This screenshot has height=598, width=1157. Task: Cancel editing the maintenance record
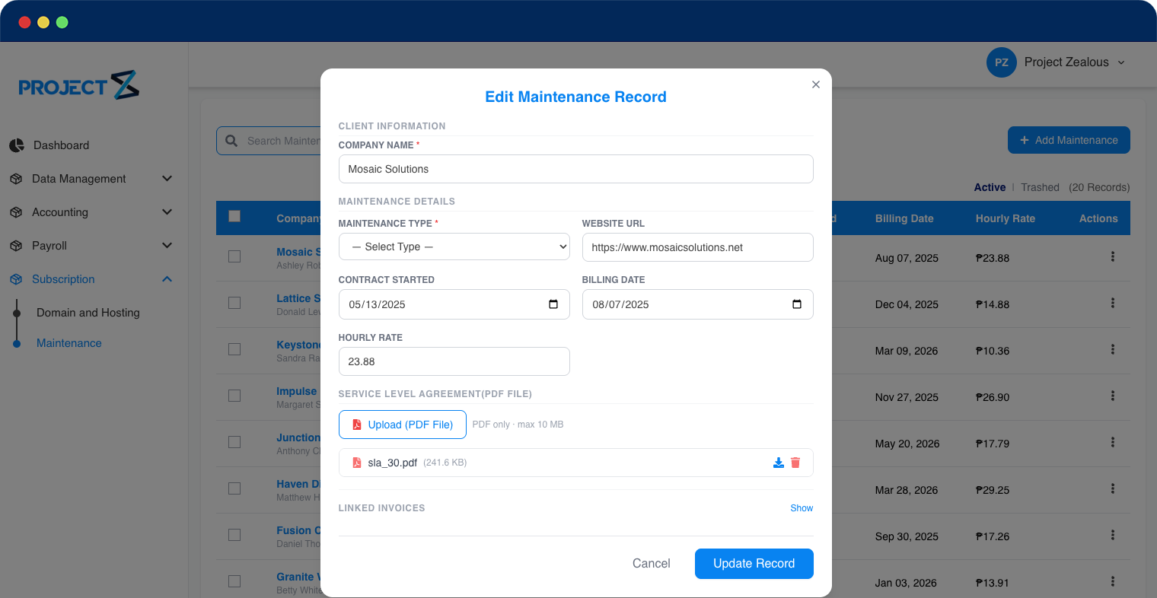click(651, 564)
